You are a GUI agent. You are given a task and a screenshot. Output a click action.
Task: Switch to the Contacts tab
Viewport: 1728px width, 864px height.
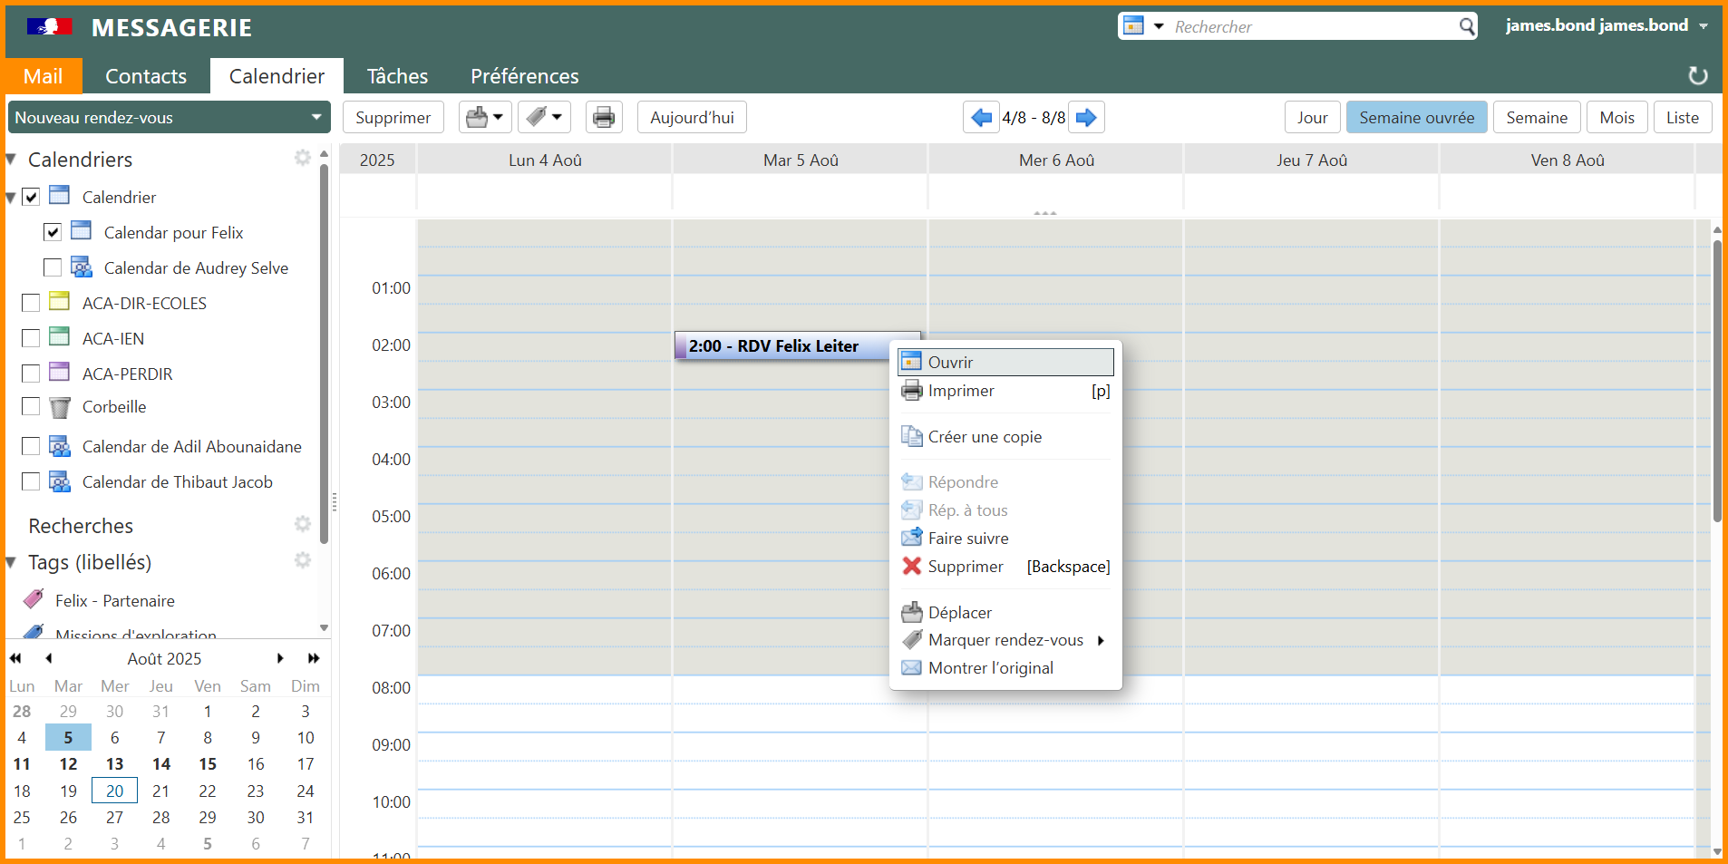tap(146, 76)
